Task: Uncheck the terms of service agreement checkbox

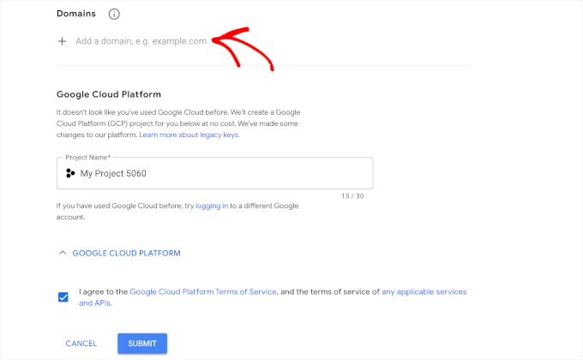Action: tap(63, 297)
